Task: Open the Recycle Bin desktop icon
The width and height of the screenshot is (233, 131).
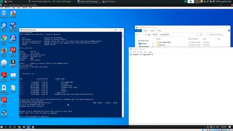Action: [4, 14]
